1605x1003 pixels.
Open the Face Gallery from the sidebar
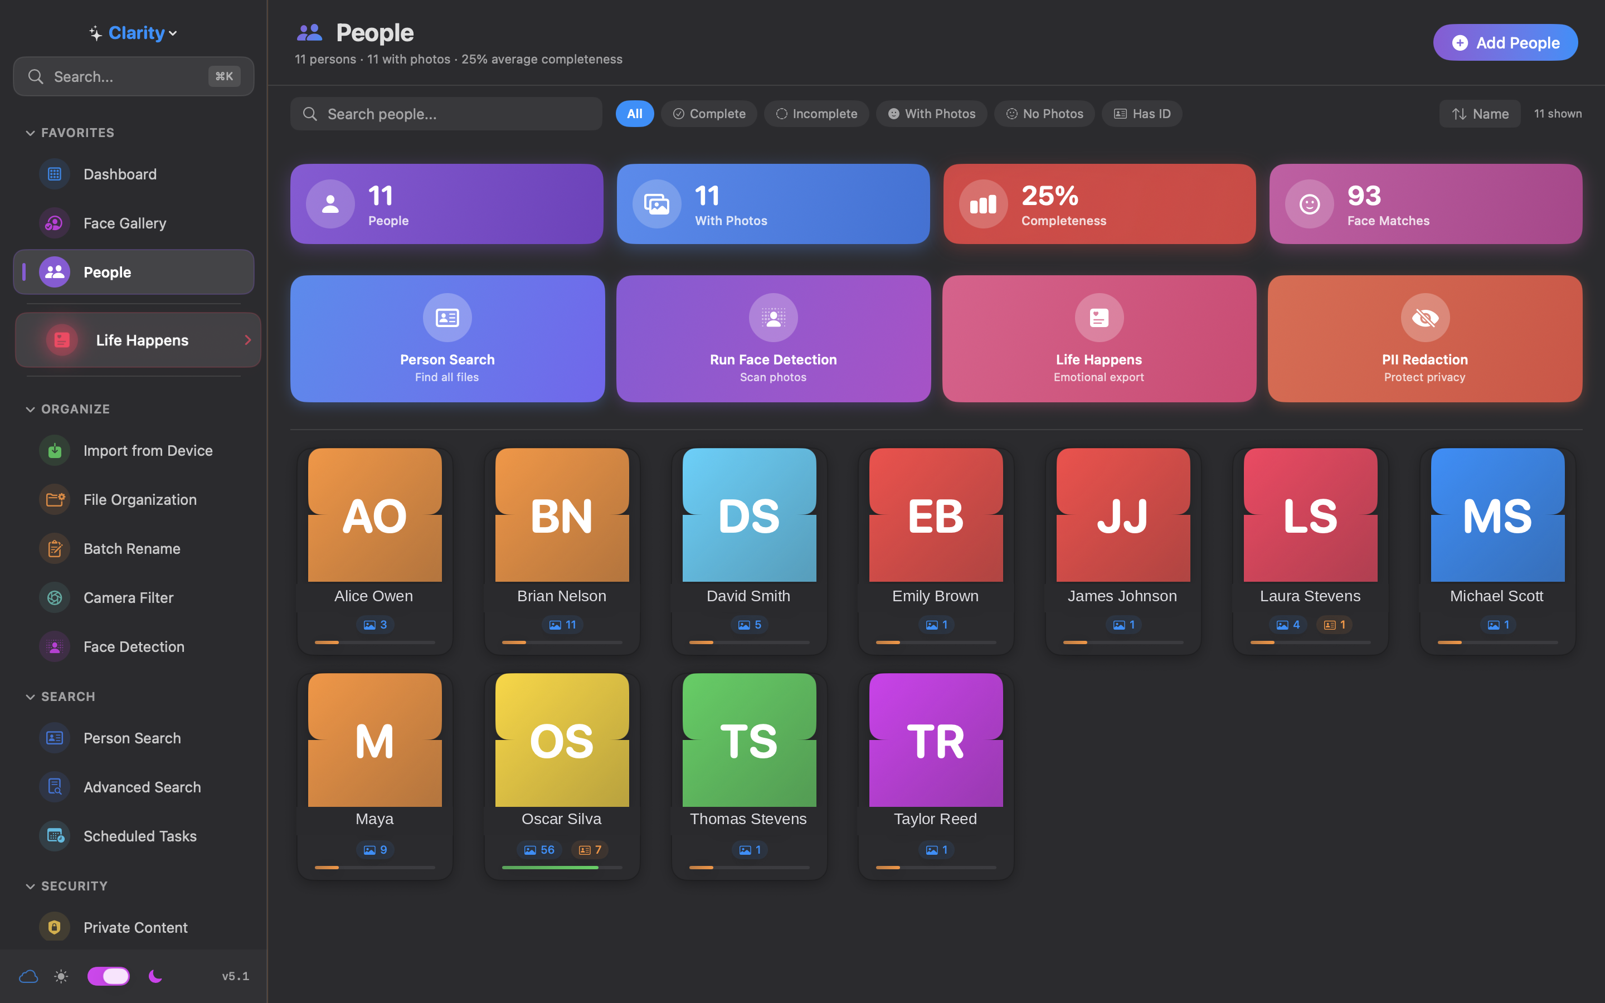point(125,223)
